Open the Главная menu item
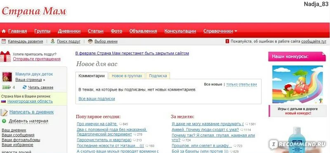This screenshot has height=153, width=330. (17, 31)
